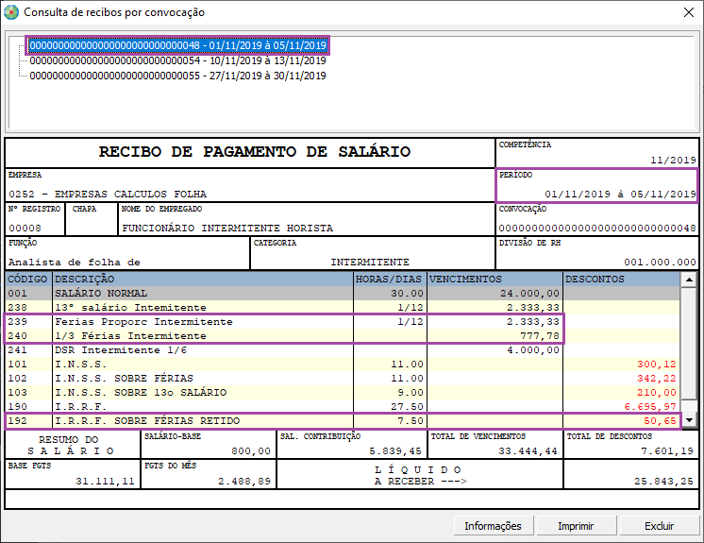Click the Imprimir button

pos(576,526)
